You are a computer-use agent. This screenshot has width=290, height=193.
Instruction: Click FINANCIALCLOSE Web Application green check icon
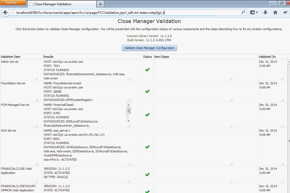tap(147, 174)
